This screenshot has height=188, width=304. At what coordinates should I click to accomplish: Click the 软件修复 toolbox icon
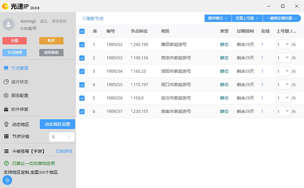pos(6,109)
